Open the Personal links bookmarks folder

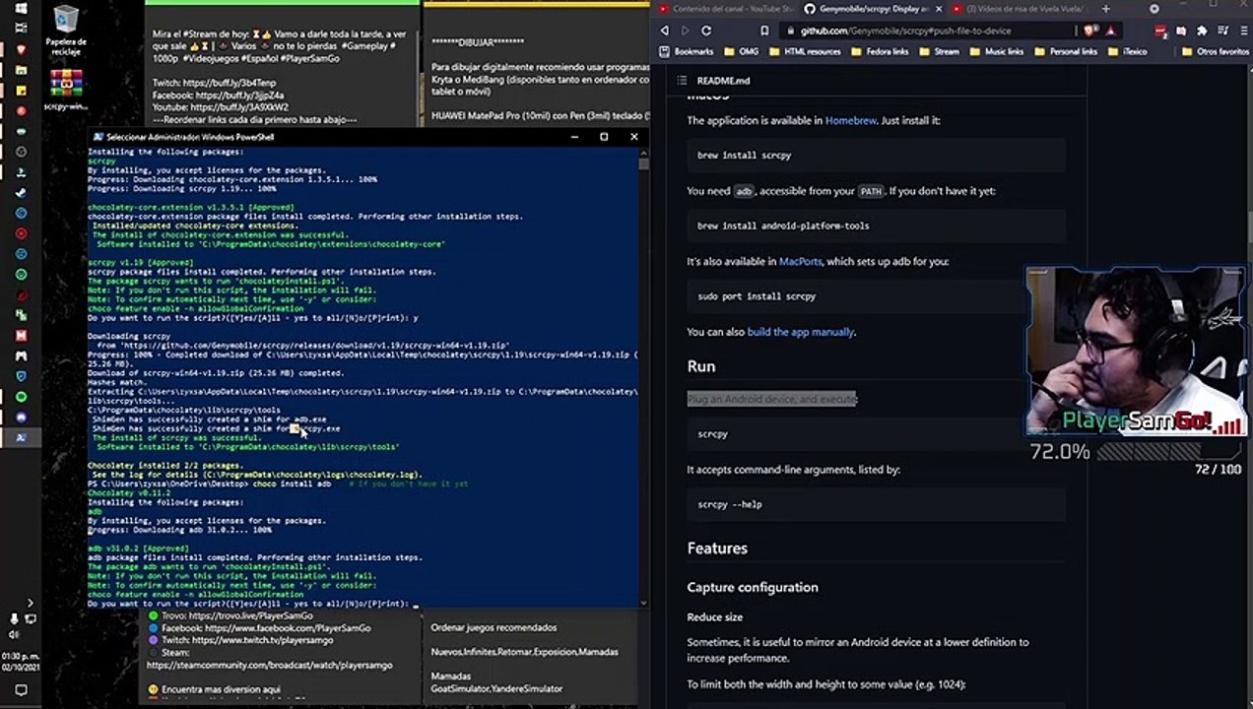[x=1066, y=51]
